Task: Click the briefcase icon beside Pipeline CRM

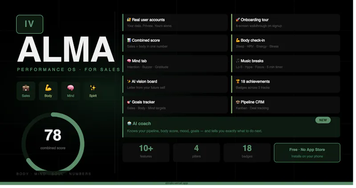Action: pos(238,102)
